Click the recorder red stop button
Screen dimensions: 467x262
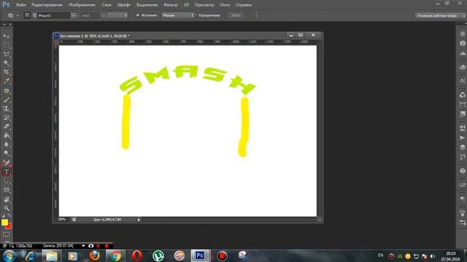point(107,246)
